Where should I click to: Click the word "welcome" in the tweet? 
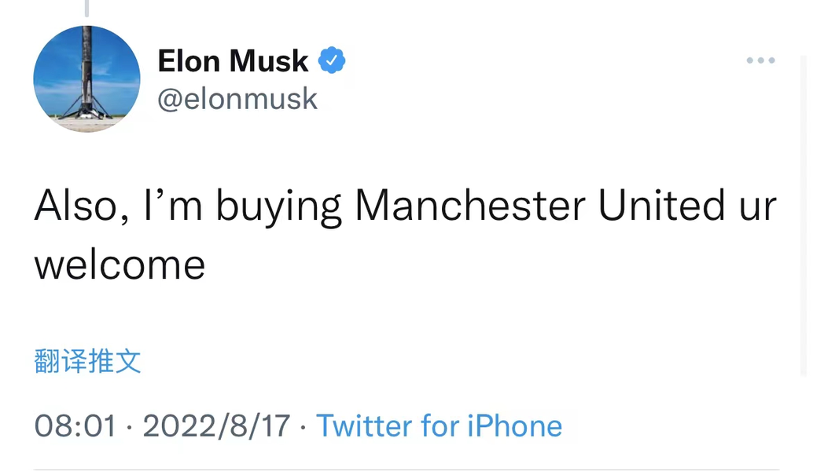click(x=120, y=265)
